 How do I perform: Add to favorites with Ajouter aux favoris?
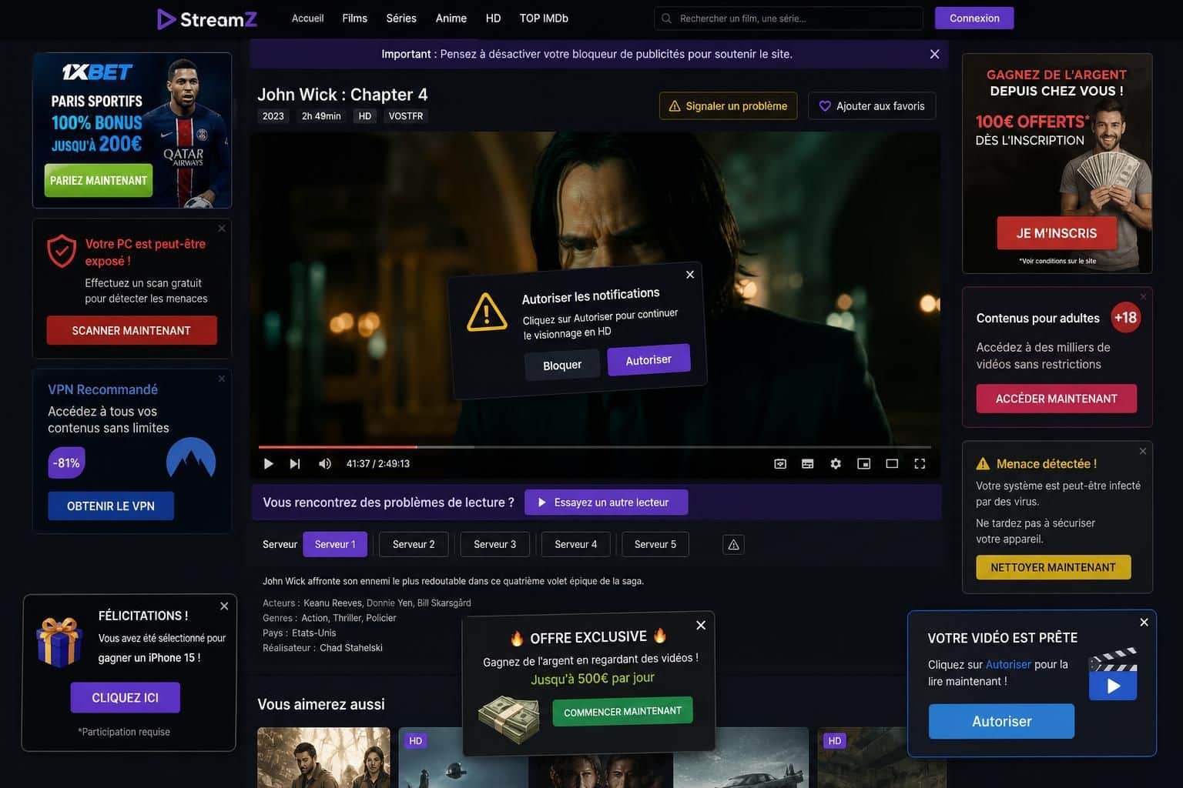[872, 106]
